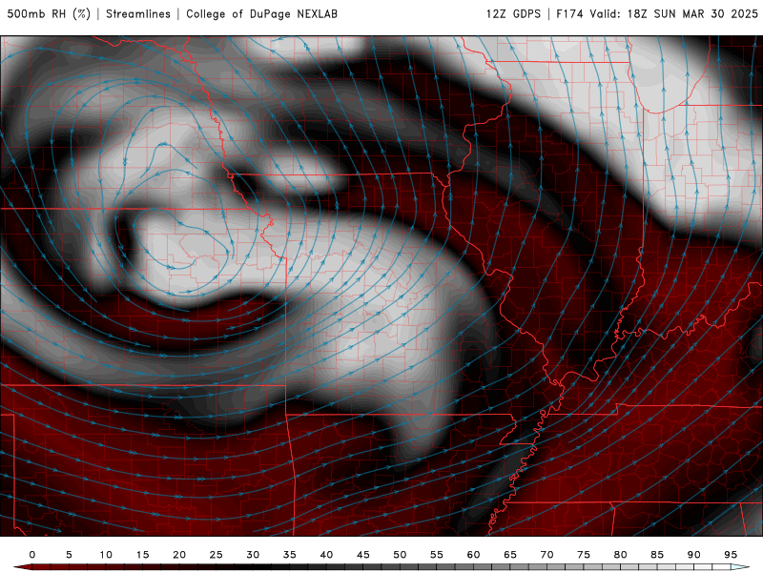Click the '45' value on the color scale
This screenshot has height=572, width=763.
click(x=363, y=555)
